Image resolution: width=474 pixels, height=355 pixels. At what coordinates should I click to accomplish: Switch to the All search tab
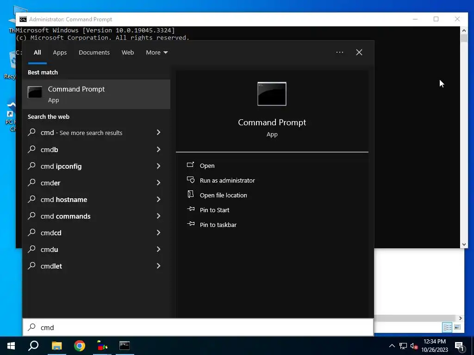point(37,53)
